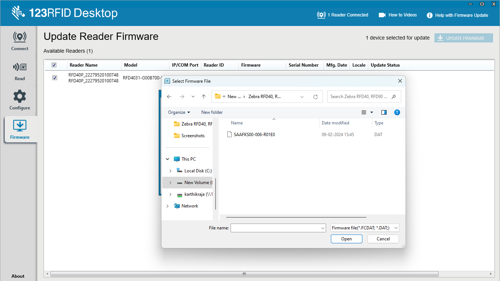Image resolution: width=500 pixels, height=281 pixels.
Task: Refresh the file dialog folder view
Action: pos(316,97)
